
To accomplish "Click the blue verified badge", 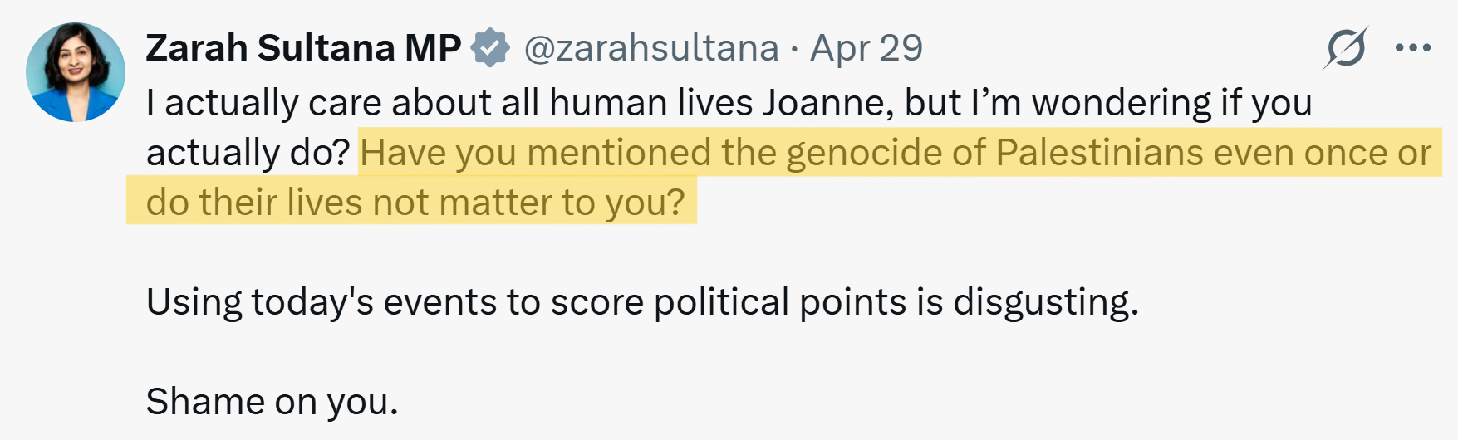I will tap(491, 48).
